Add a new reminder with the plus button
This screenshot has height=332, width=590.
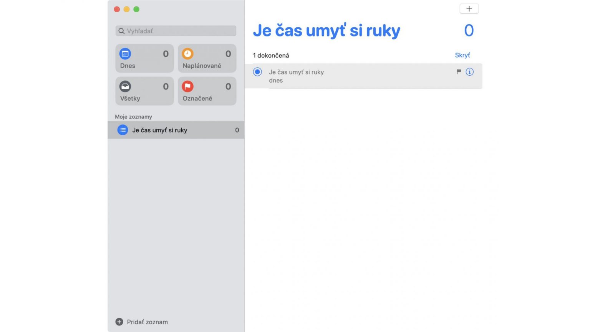pos(469,9)
